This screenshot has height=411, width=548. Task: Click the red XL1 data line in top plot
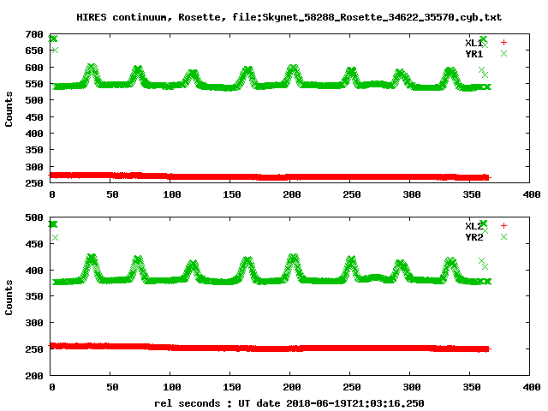coord(269,176)
